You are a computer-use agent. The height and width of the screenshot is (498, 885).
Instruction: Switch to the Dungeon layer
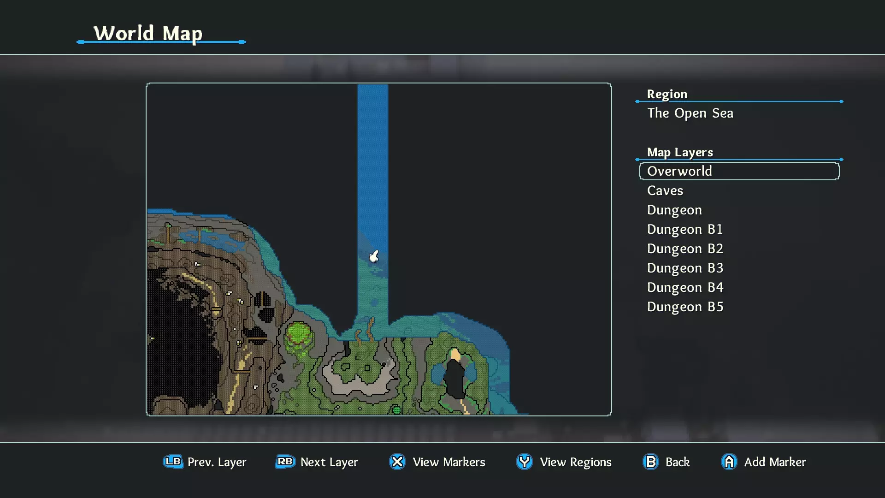pyautogui.click(x=674, y=210)
